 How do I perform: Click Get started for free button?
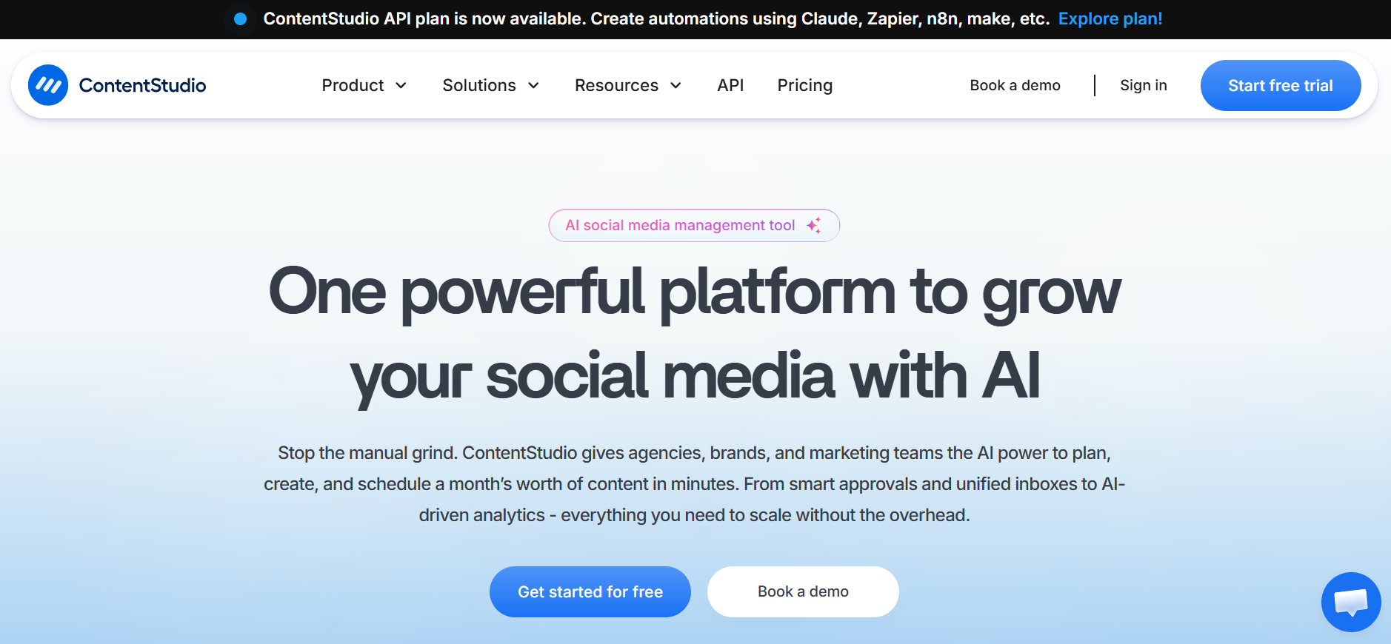[x=590, y=591]
